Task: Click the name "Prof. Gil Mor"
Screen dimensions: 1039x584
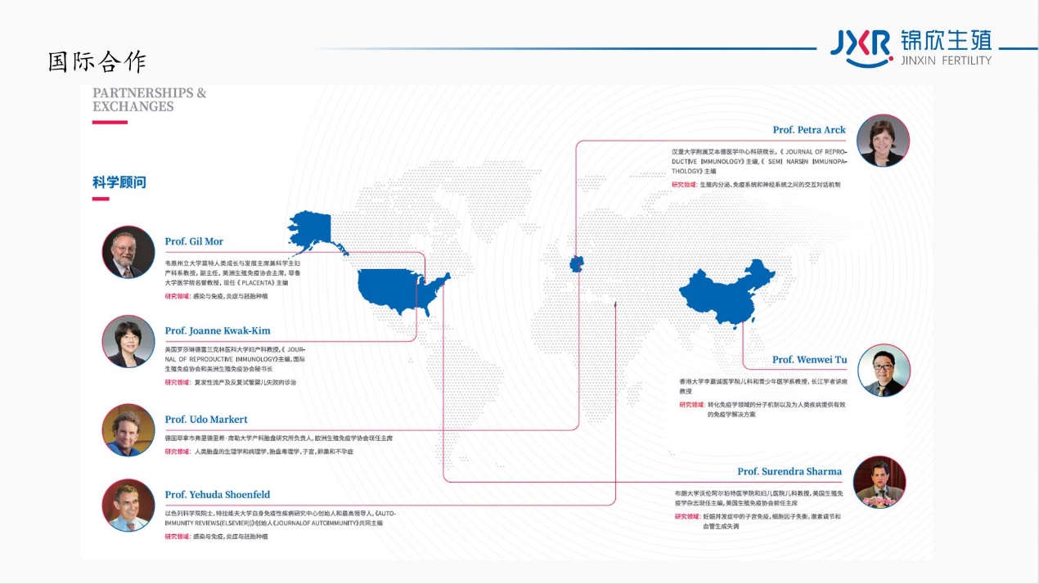Action: (194, 241)
